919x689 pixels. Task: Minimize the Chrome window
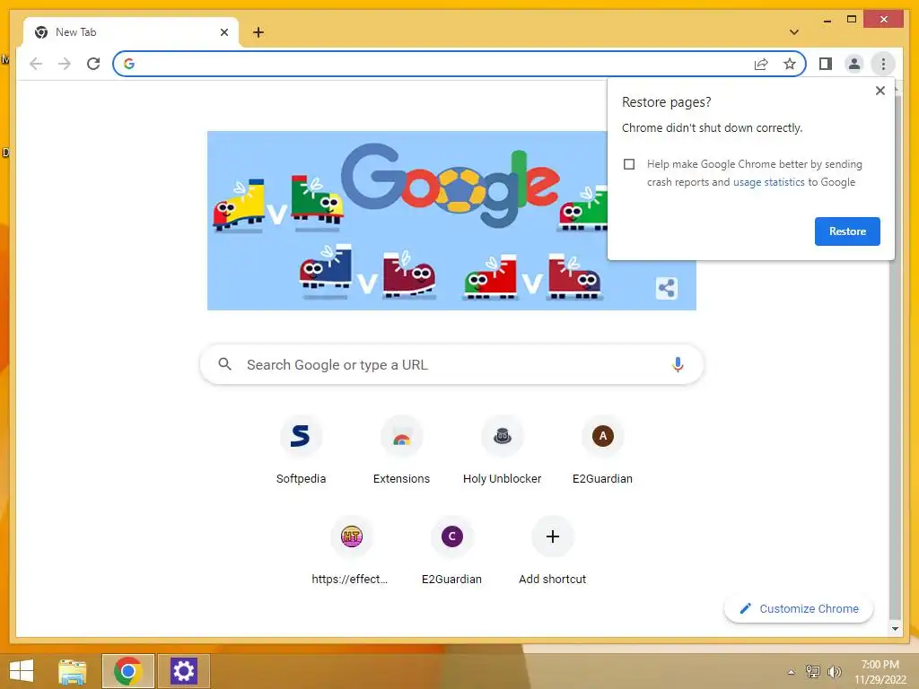click(x=827, y=20)
